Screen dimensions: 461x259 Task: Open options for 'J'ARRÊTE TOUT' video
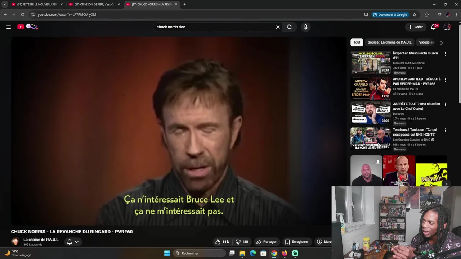click(445, 104)
